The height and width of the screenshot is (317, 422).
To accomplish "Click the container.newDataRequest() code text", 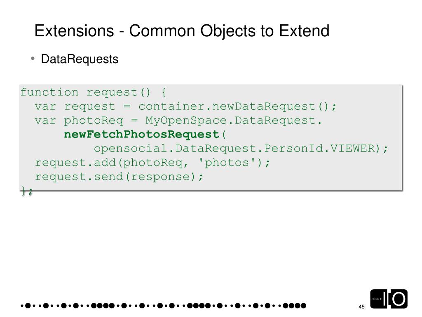I will [x=237, y=106].
